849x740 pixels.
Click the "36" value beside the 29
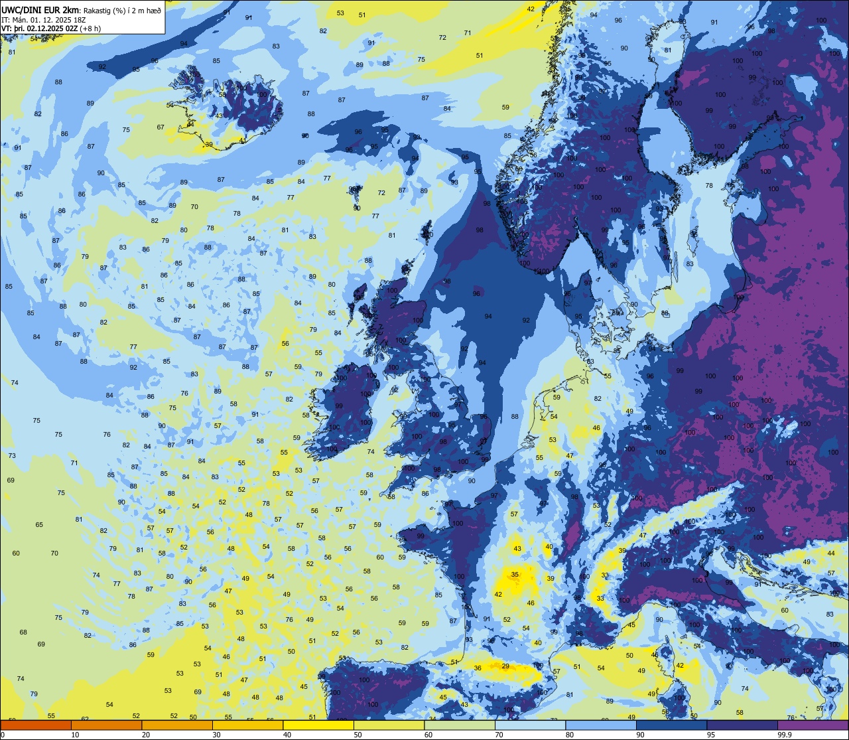point(478,668)
